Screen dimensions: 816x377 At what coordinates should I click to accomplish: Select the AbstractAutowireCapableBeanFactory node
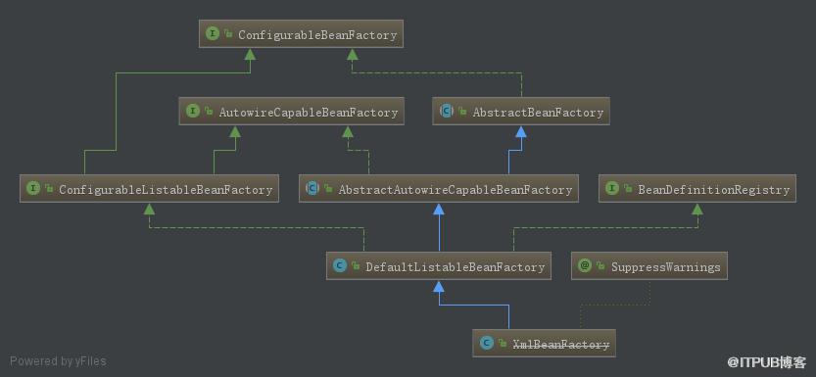[x=439, y=189]
